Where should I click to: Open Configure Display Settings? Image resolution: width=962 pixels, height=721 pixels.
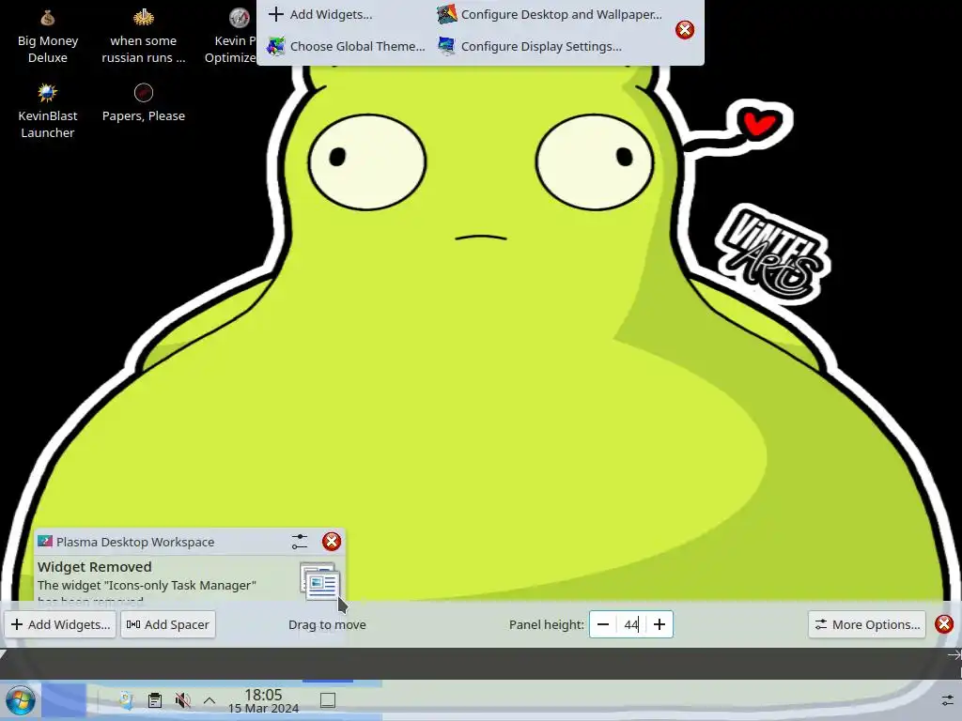tap(530, 46)
